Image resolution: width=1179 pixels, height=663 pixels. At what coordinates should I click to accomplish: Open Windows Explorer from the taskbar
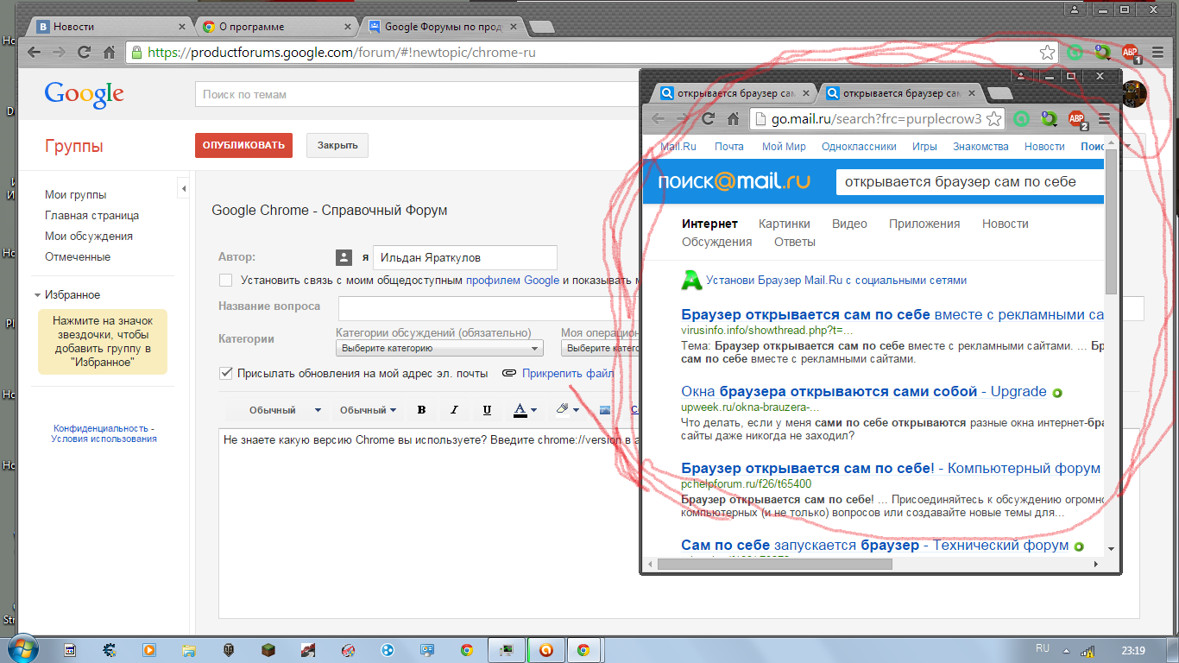189,650
